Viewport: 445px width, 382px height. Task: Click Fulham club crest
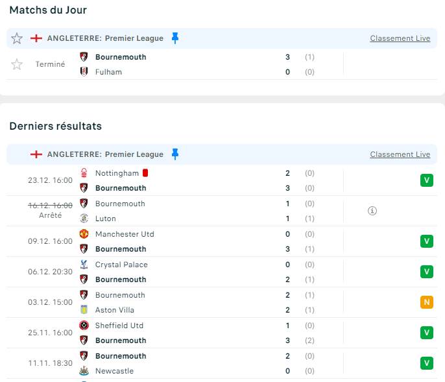(x=84, y=72)
